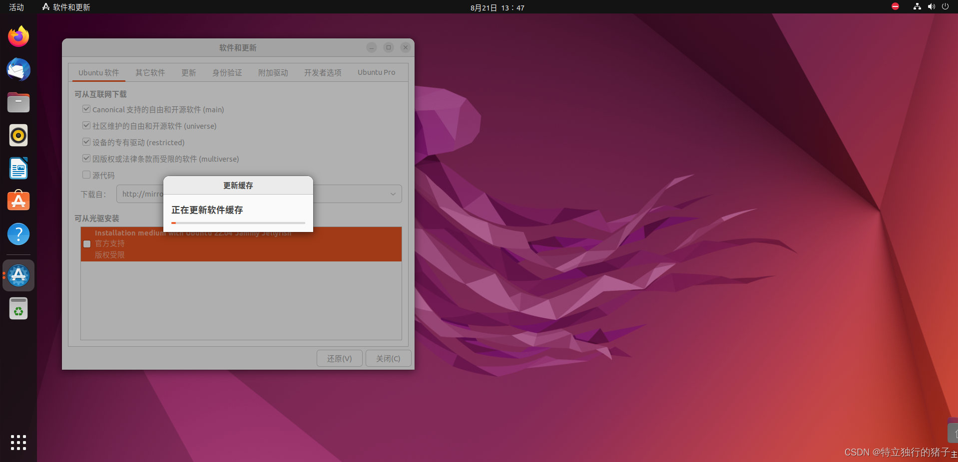Open the network status icon

[x=917, y=6]
